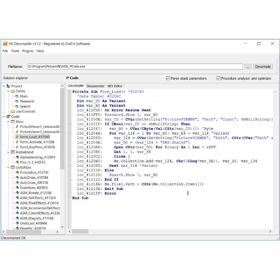Screen dimensions: 280x280
Task: Click the Alphablend module icon
Action: (x=12, y=152)
